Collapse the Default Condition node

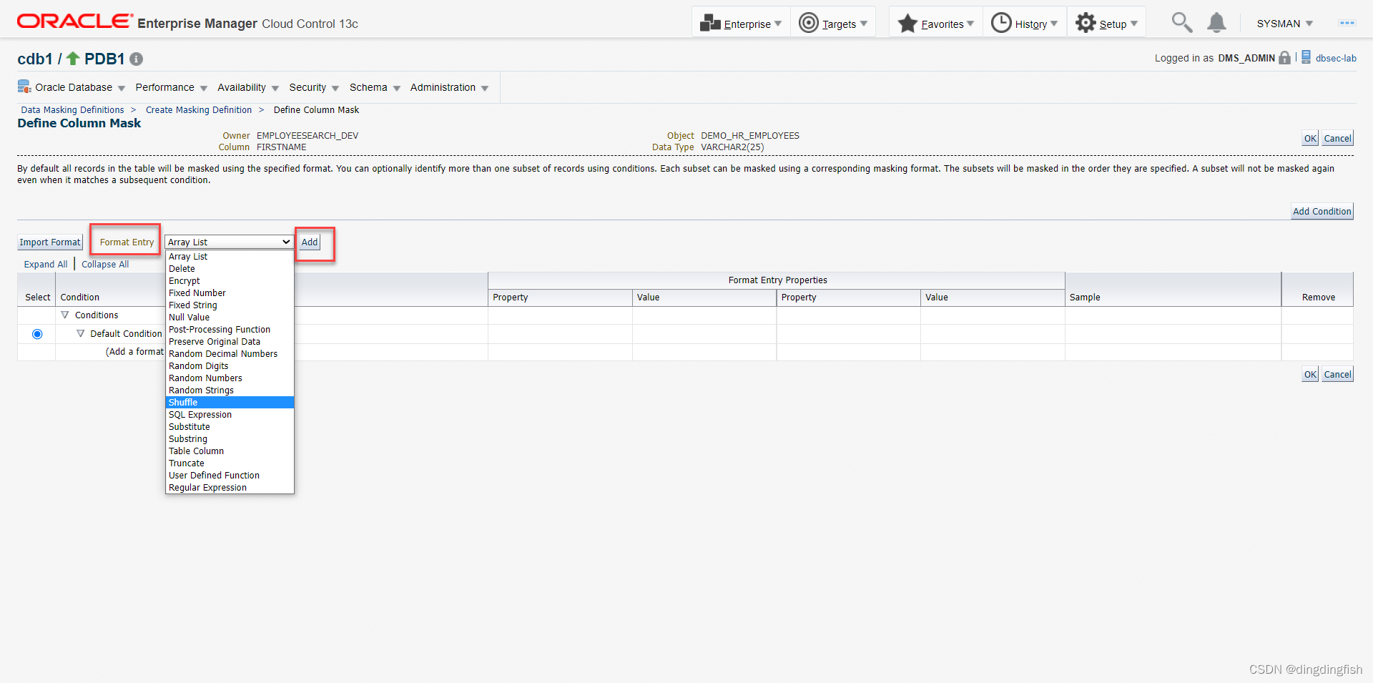[x=80, y=333]
